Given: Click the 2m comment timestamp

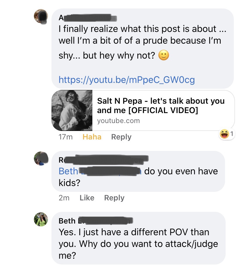Looking at the screenshot, I should click(64, 198).
